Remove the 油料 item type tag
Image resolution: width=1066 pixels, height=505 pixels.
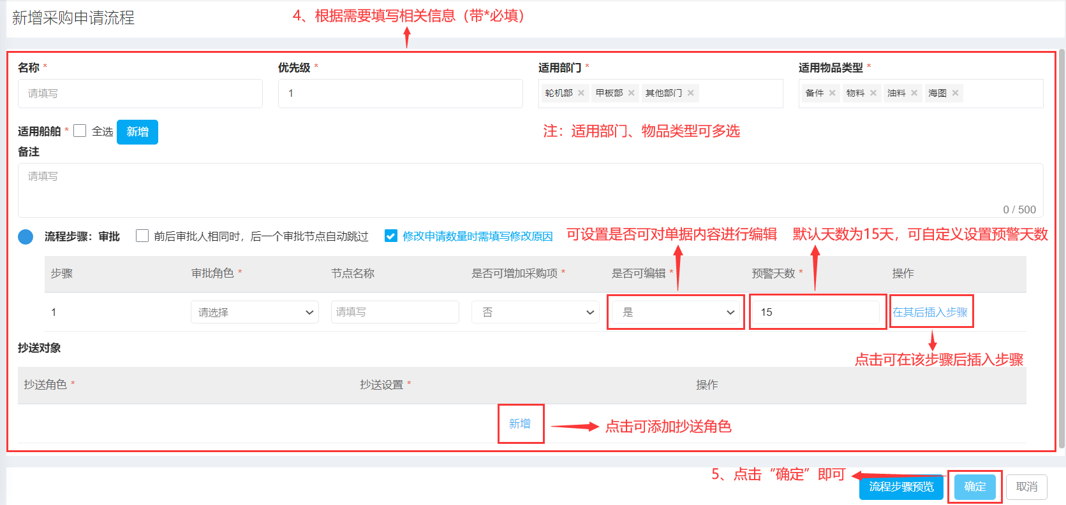[x=914, y=93]
